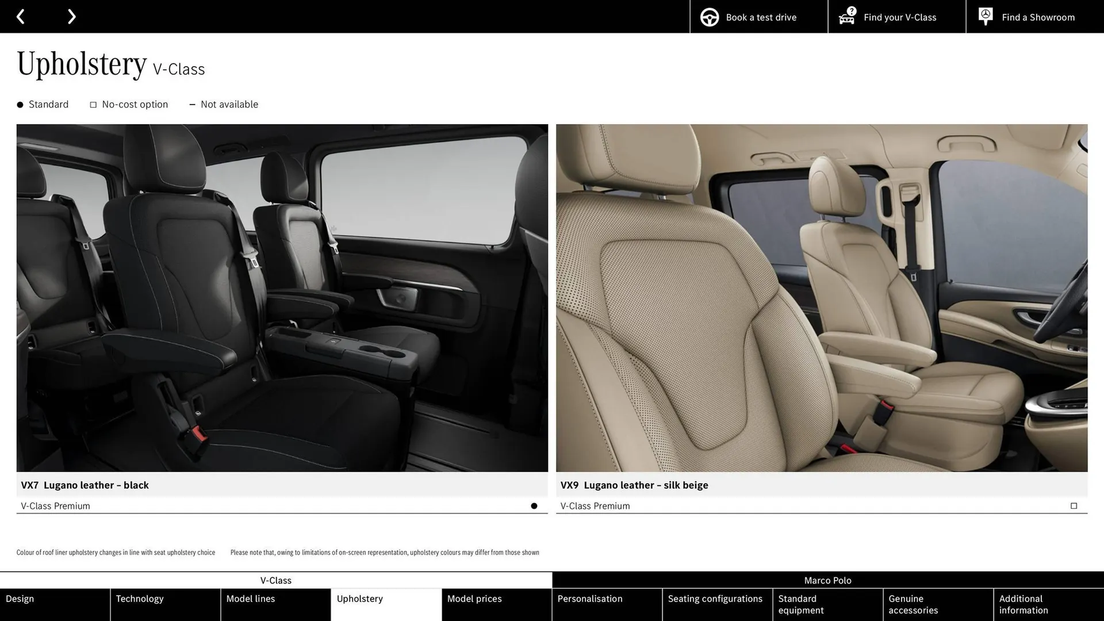Switch to the Marco Polo tab
Viewport: 1104px width, 621px height.
(x=828, y=580)
